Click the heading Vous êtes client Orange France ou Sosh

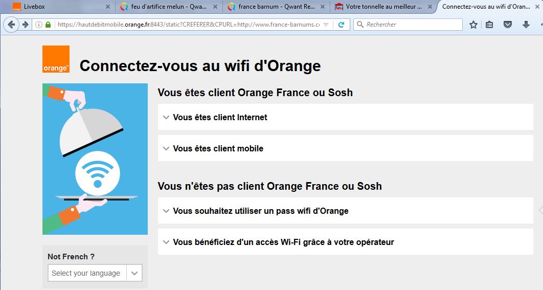coord(255,93)
